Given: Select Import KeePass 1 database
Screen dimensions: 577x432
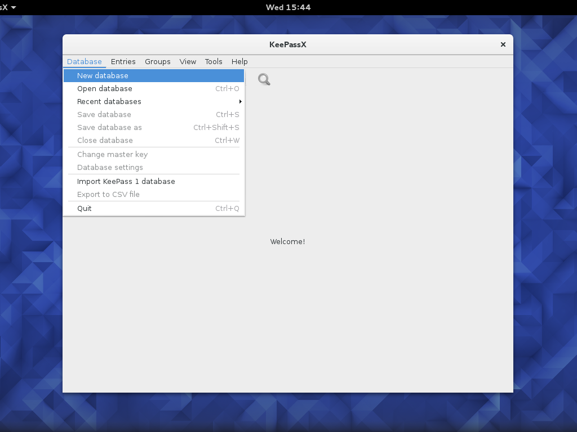Looking at the screenshot, I should pos(154,182).
